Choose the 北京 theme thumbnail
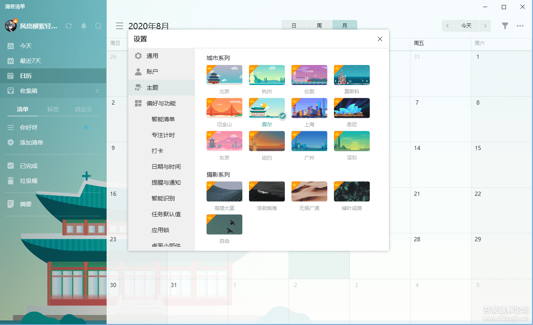533x325 pixels. coord(224,75)
